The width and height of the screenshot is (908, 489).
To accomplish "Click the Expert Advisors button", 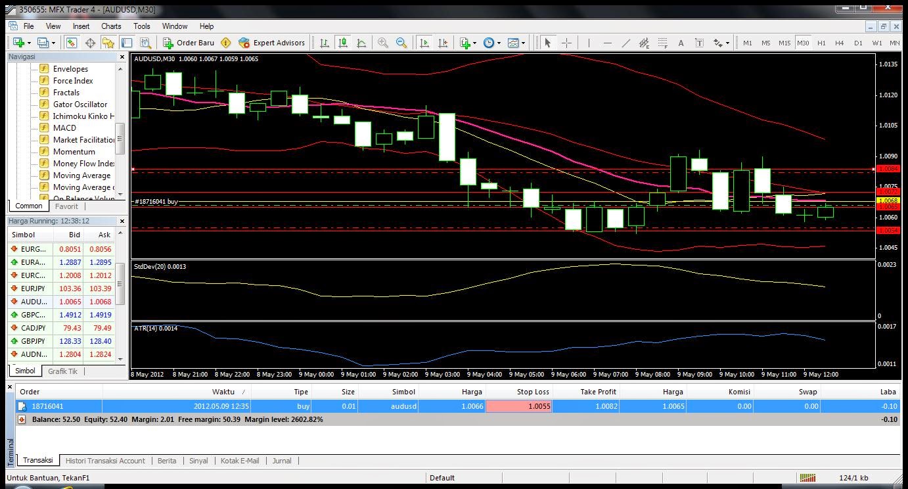I will 272,43.
